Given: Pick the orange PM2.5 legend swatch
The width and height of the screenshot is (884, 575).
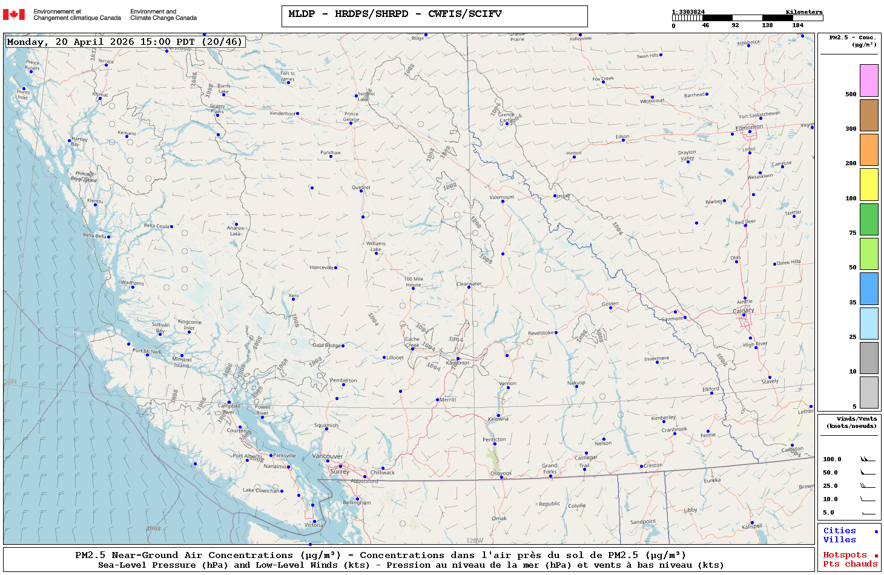Looking at the screenshot, I should point(869,149).
